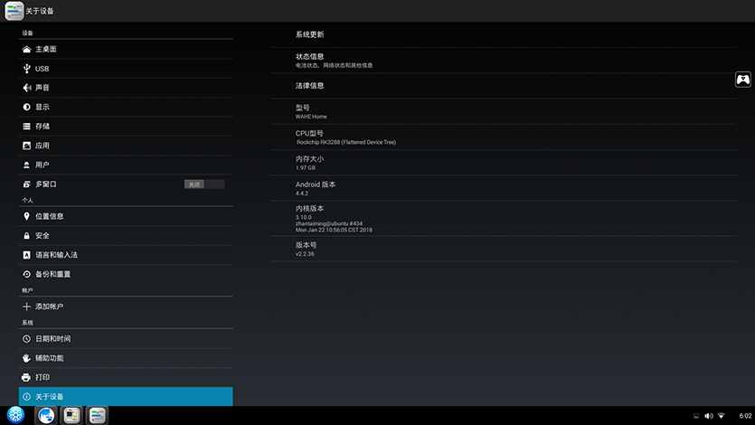755x425 pixels.
Task: Open 系统更新 system update
Action: point(309,34)
